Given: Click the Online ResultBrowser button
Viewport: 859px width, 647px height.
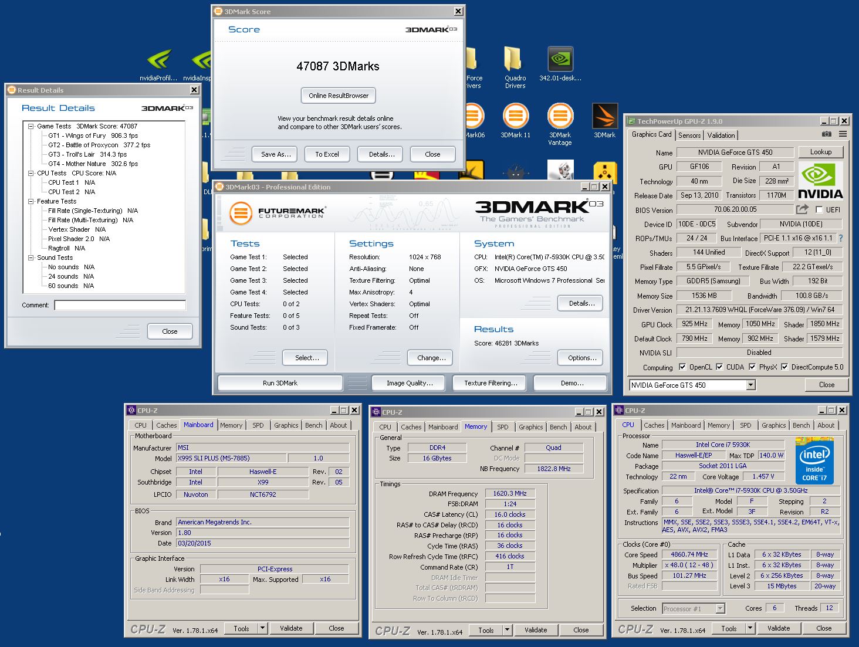Looking at the screenshot, I should 339,96.
